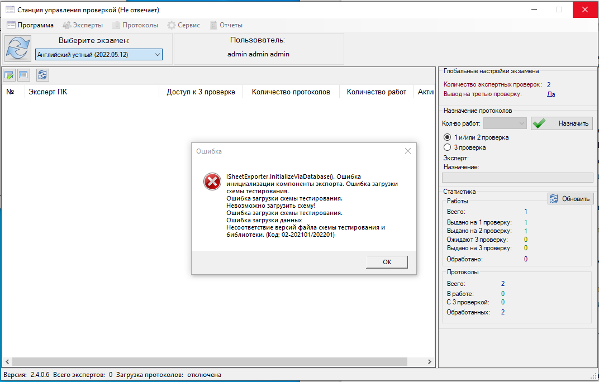Click the Назначить button
The image size is (599, 382).
pyautogui.click(x=562, y=124)
